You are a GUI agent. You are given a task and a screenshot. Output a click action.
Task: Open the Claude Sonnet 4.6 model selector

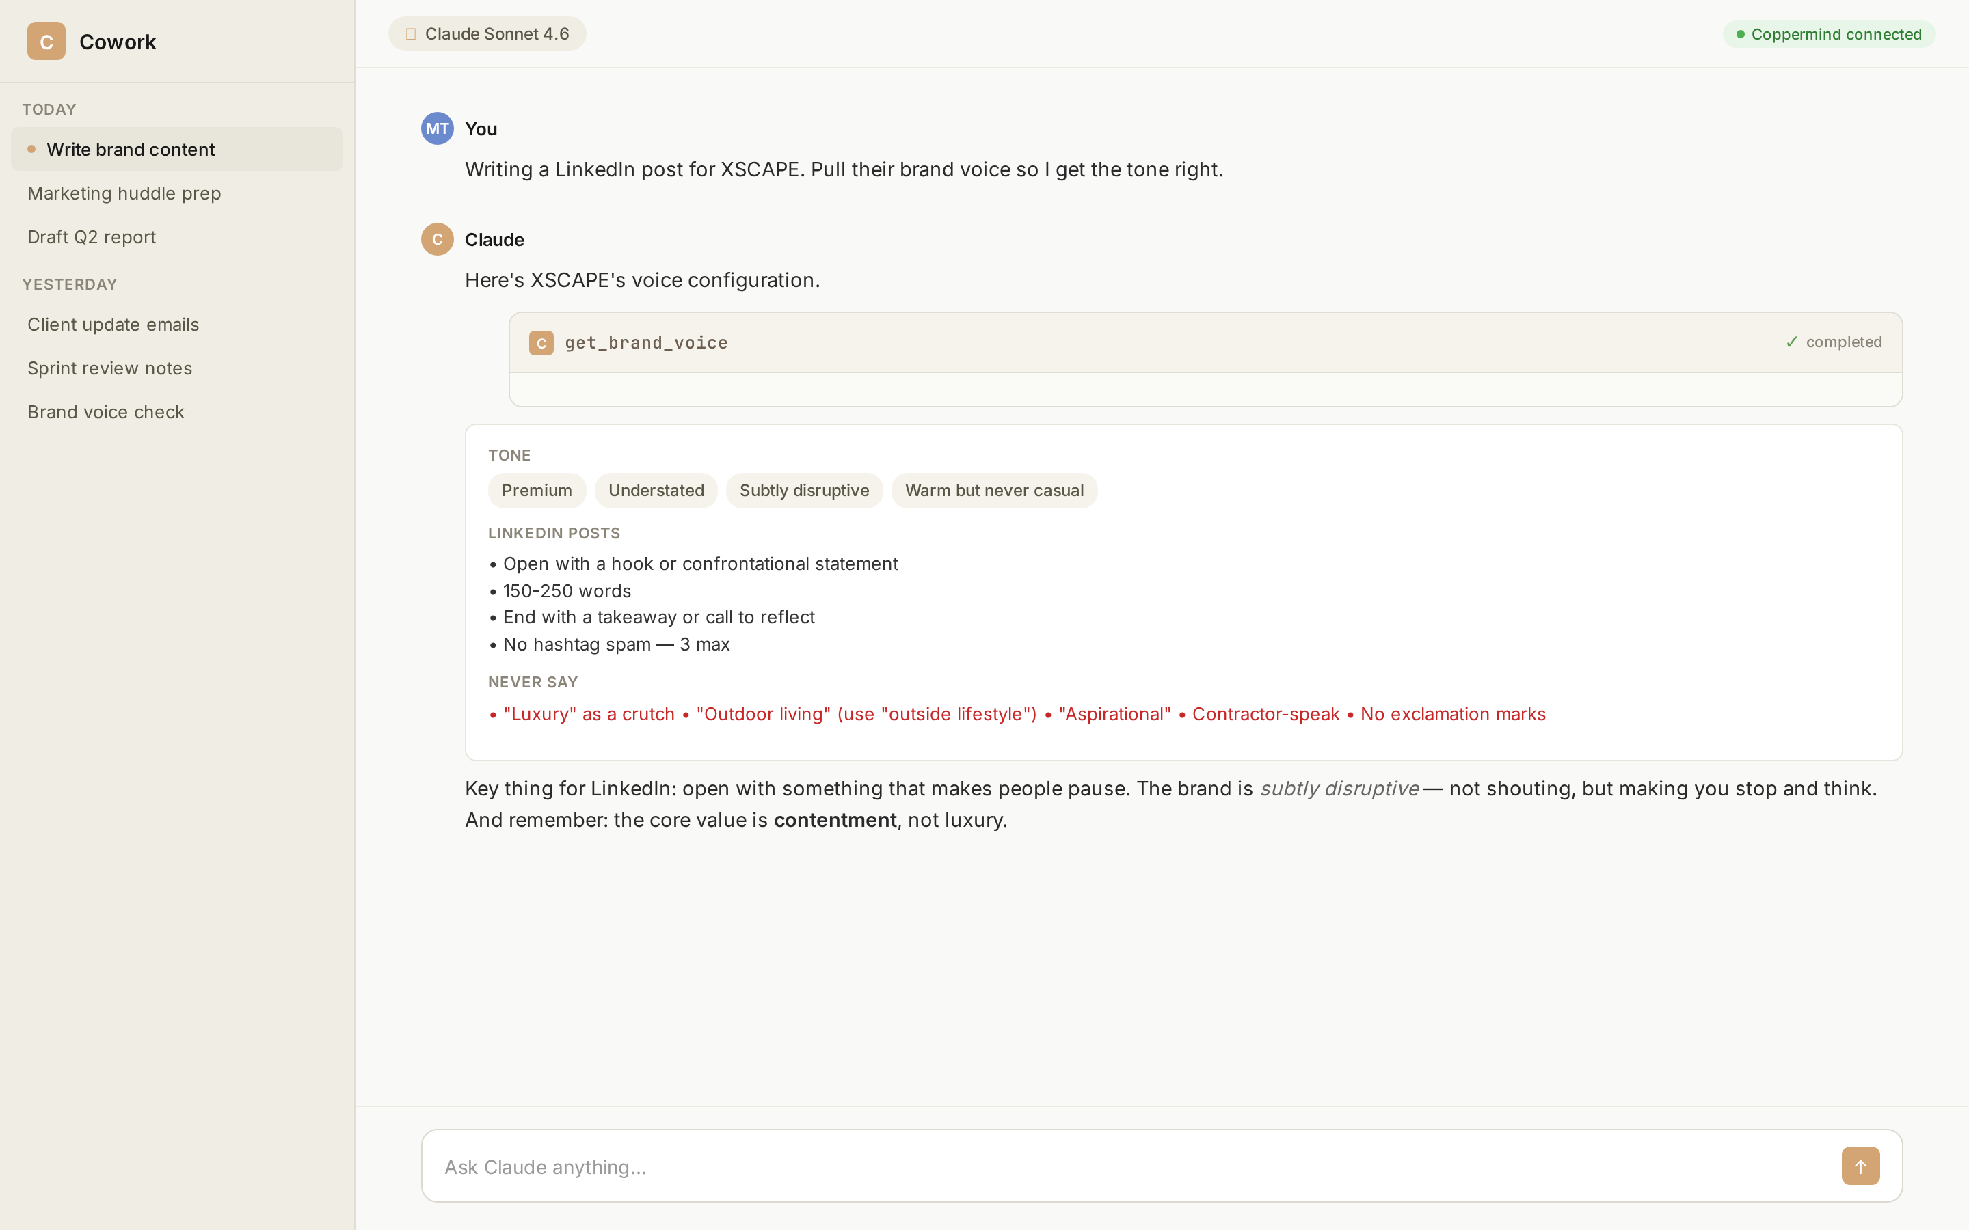click(487, 33)
